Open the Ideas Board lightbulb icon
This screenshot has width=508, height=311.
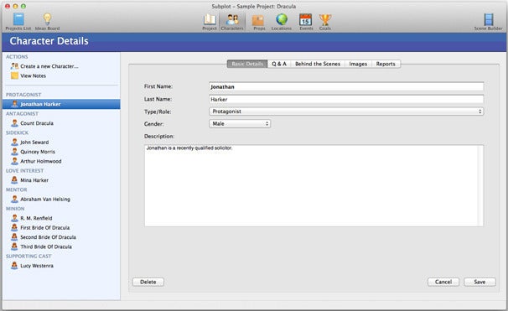click(47, 19)
